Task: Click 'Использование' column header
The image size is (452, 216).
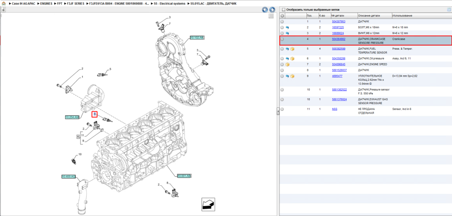Action: coord(422,15)
